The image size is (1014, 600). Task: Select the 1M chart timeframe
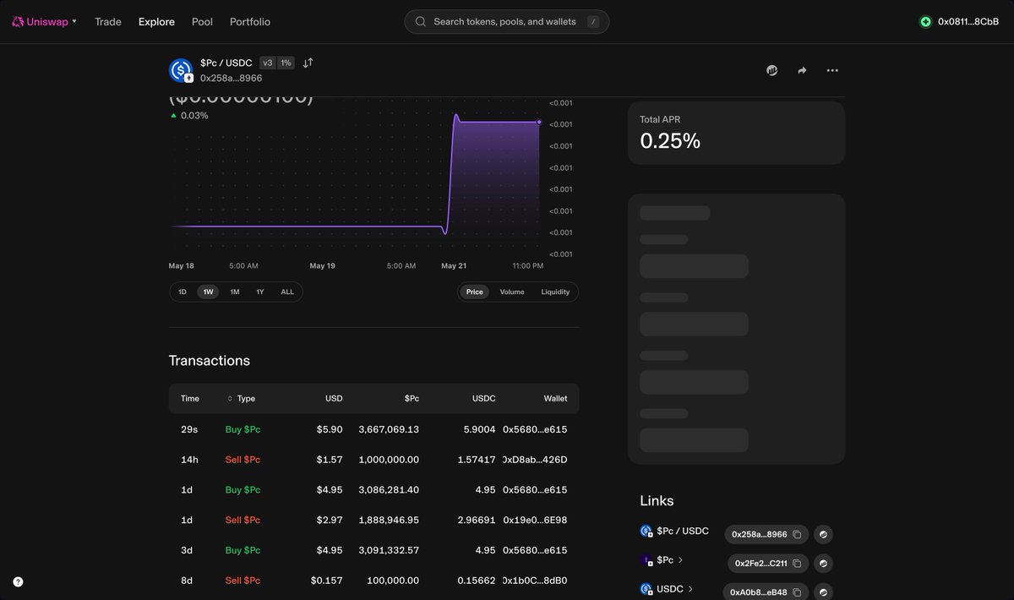click(235, 292)
